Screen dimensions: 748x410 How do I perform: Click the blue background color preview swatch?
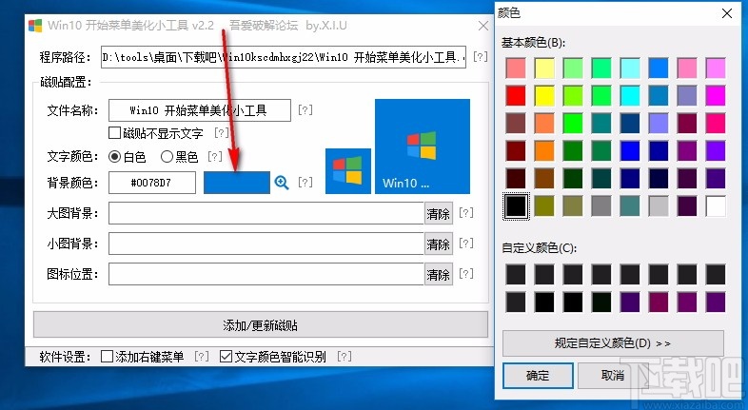click(x=237, y=183)
